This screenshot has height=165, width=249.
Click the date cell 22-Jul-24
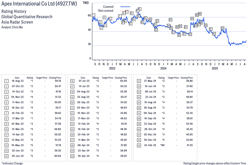tap(151, 97)
